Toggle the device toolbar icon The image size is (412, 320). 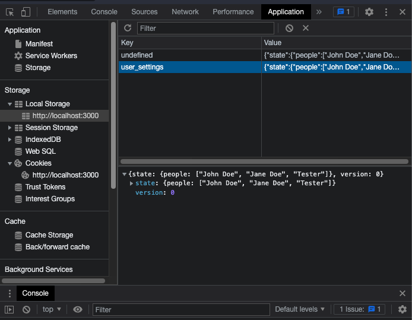pos(26,12)
